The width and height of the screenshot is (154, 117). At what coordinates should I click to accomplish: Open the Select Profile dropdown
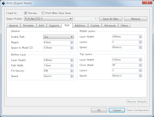48,19
